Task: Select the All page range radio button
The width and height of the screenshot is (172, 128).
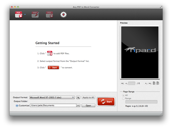Action: coord(123,96)
